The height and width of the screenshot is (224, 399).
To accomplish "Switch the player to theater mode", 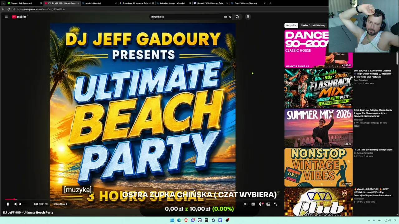I will tap(268, 204).
